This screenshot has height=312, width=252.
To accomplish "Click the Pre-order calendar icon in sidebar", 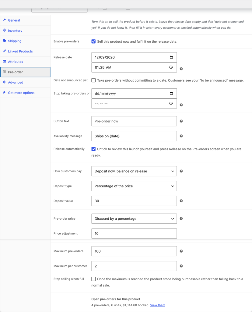I will click(4, 72).
